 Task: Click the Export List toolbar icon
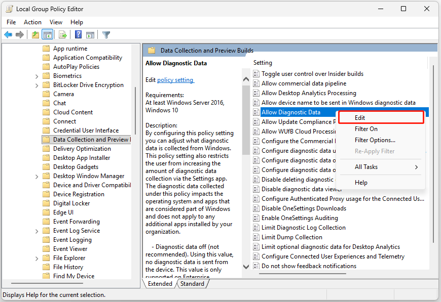62,34
